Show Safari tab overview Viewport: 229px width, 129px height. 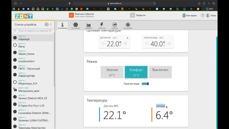pos(214,3)
